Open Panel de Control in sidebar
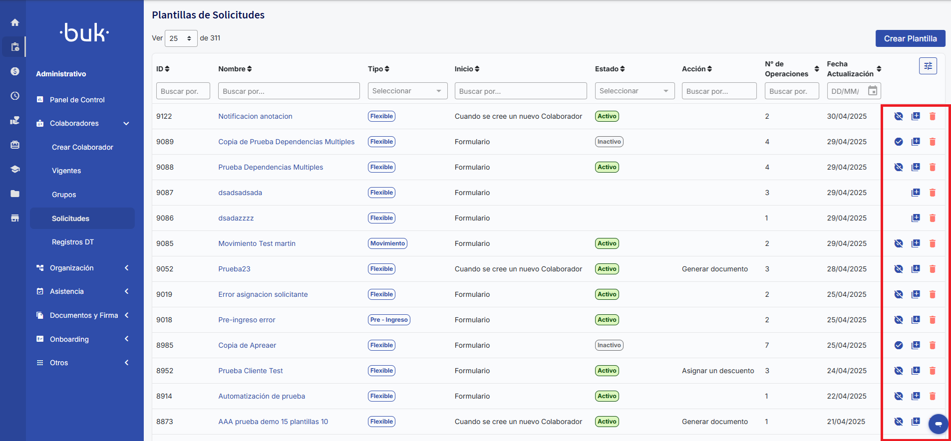 point(77,100)
